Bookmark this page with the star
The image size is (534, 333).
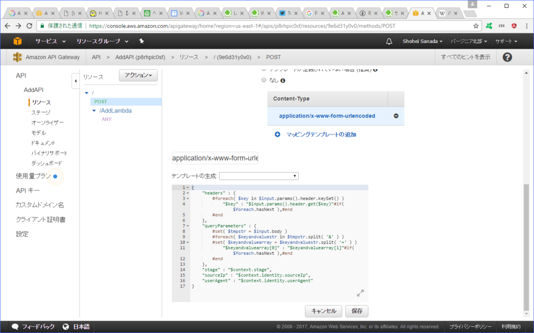pyautogui.click(x=476, y=26)
